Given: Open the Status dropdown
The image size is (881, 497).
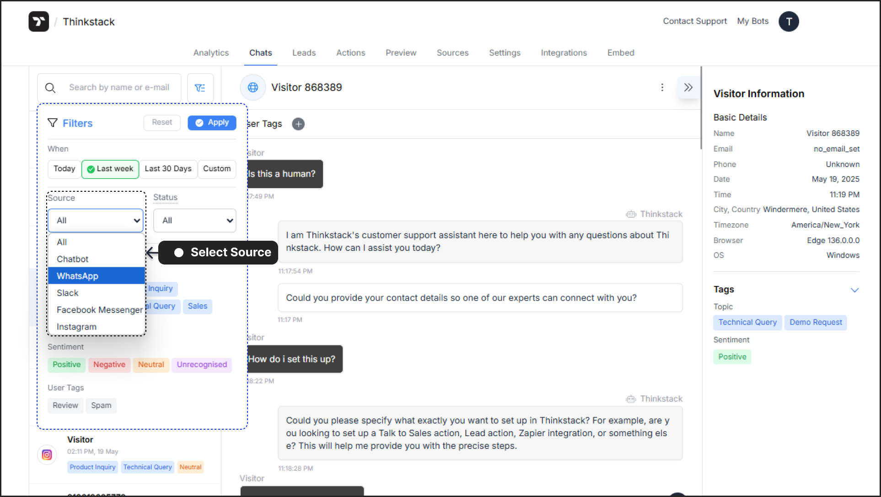Looking at the screenshot, I should pos(195,221).
